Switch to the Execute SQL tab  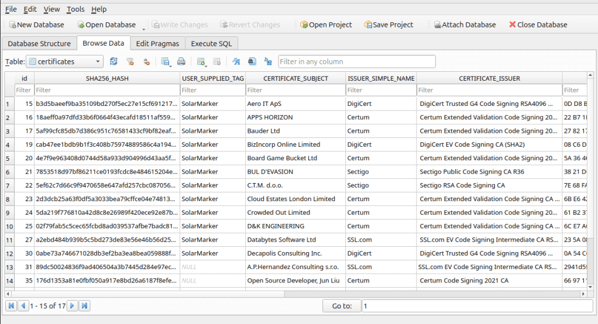(211, 43)
